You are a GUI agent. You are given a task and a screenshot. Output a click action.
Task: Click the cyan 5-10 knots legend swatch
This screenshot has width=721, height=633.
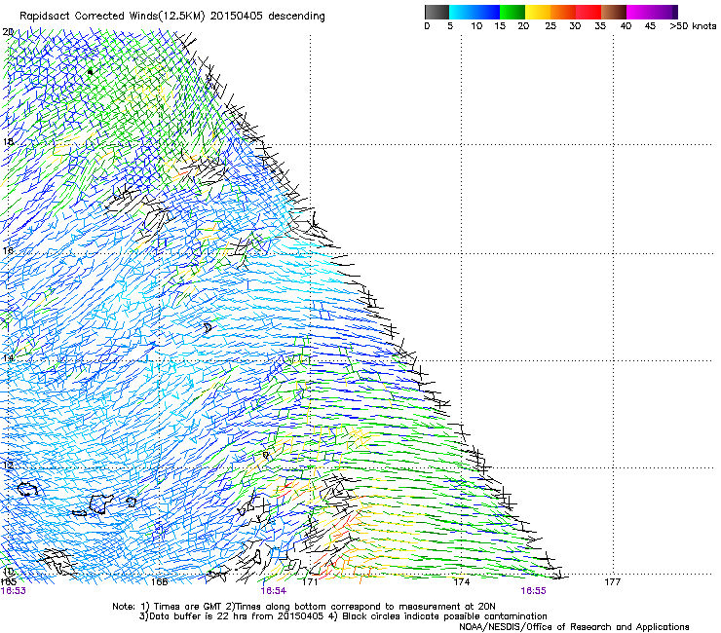point(462,12)
